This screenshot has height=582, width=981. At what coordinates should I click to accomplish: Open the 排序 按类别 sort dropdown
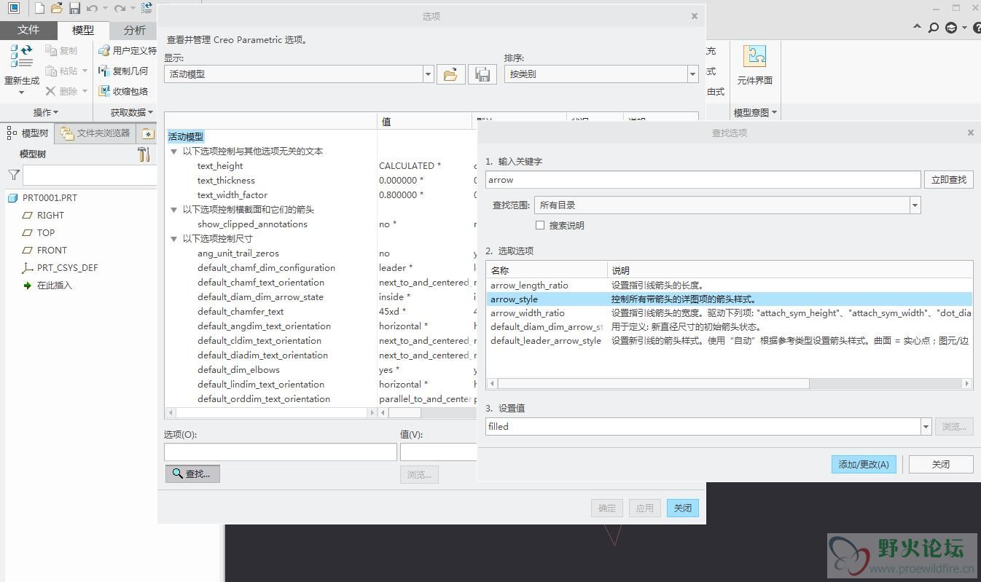point(692,74)
